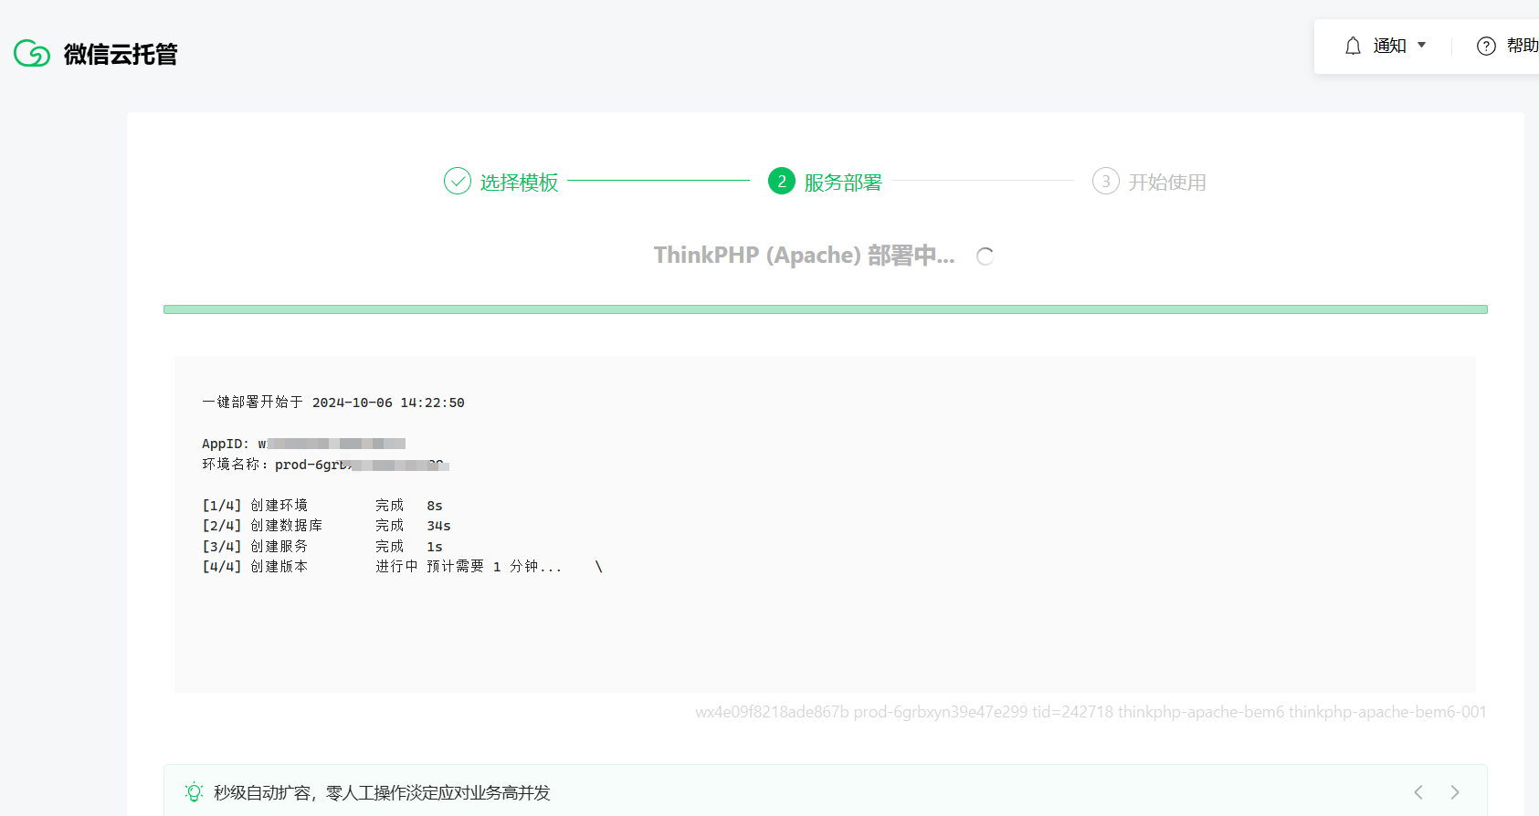Show previous tip with left chevron
The height and width of the screenshot is (816, 1539).
coord(1418,792)
